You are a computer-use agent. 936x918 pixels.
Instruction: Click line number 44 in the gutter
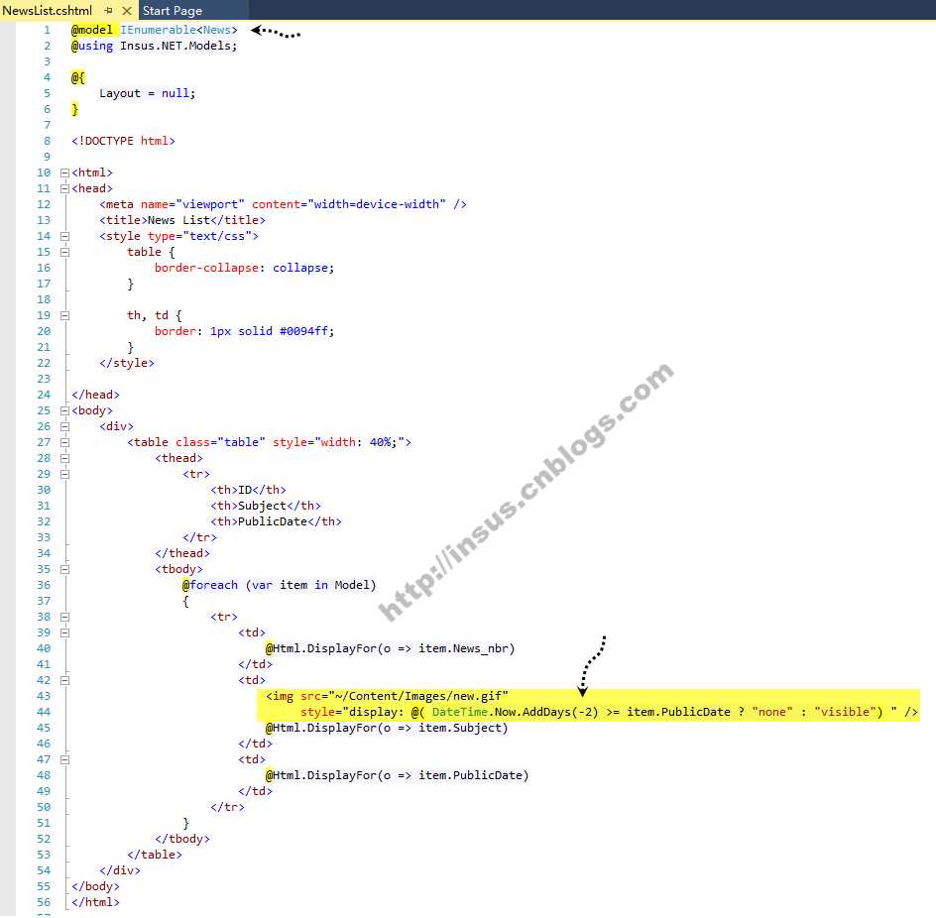[44, 712]
